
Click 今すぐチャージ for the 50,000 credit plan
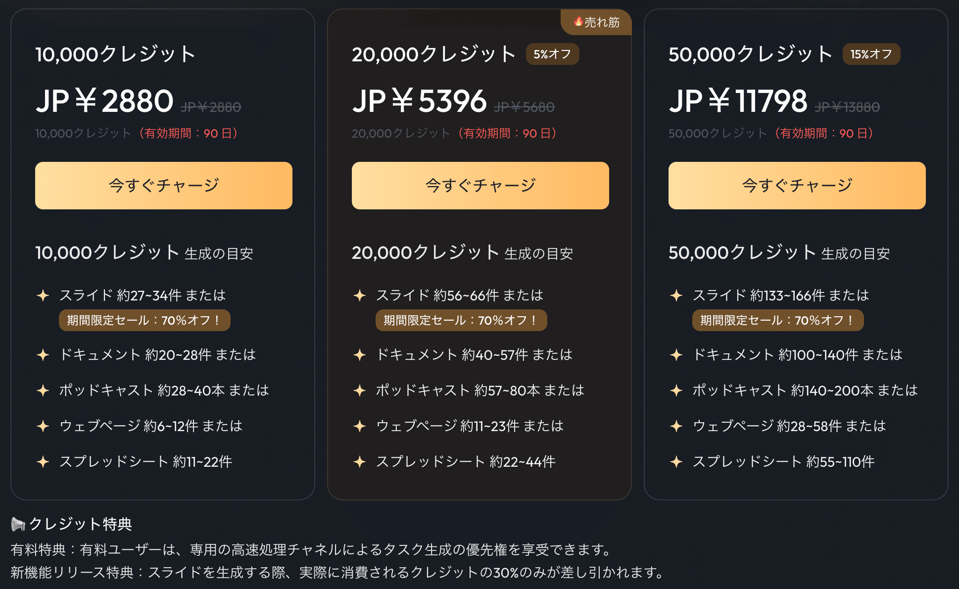point(797,186)
